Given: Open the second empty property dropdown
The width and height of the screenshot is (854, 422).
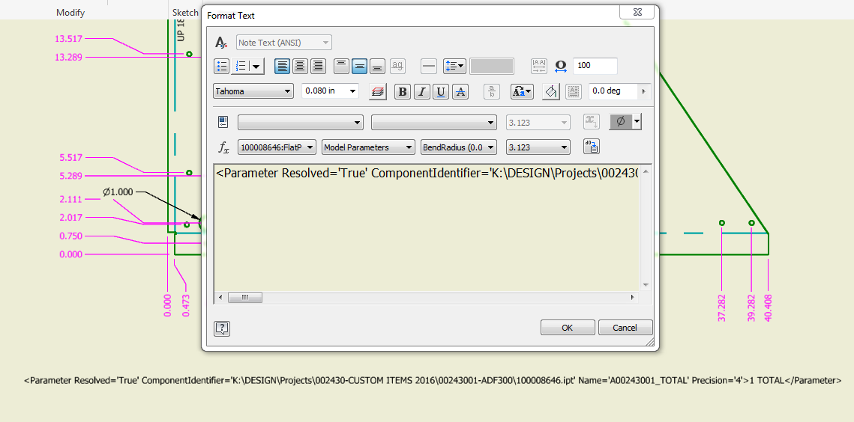Looking at the screenshot, I should (434, 123).
